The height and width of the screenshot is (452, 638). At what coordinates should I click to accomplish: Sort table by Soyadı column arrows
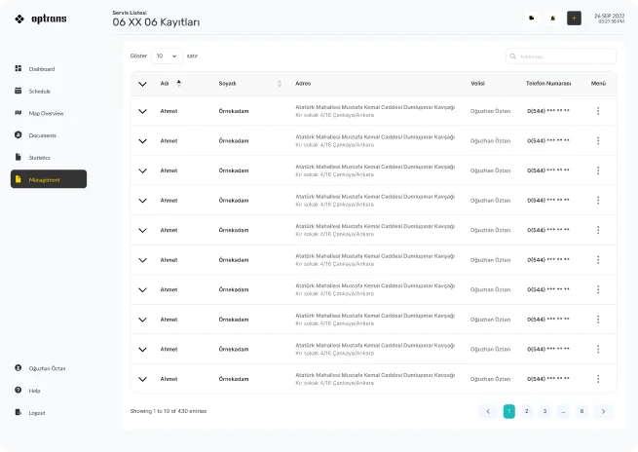coord(280,83)
